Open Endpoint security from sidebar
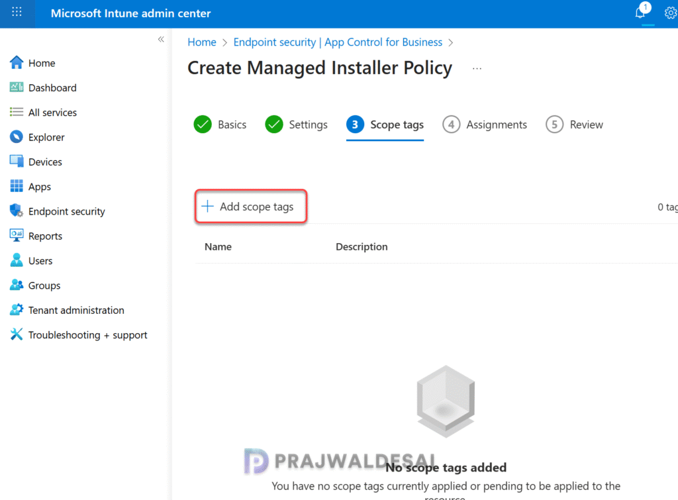 67,211
